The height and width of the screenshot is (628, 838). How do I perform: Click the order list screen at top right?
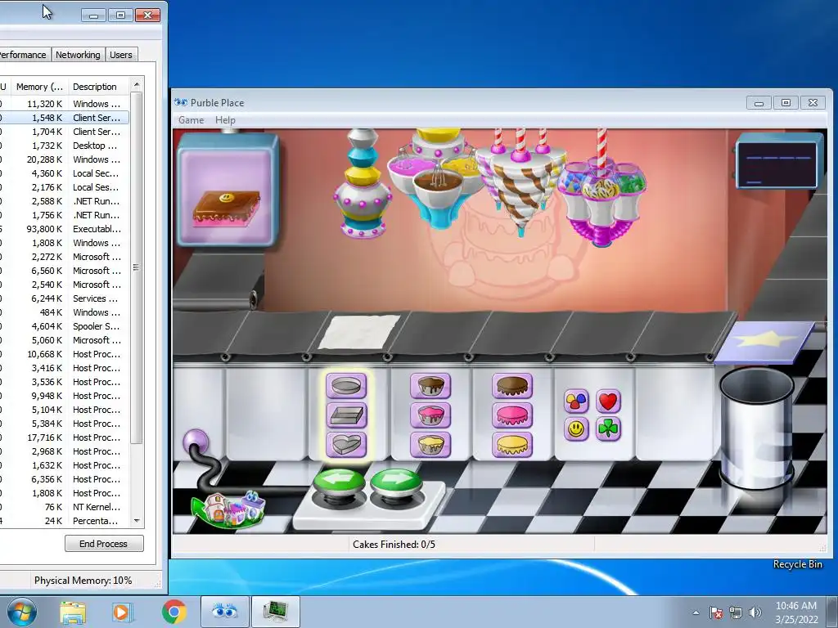coord(779,163)
